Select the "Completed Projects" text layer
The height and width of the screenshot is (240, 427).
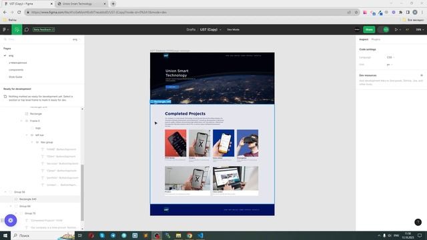[x=46, y=221]
